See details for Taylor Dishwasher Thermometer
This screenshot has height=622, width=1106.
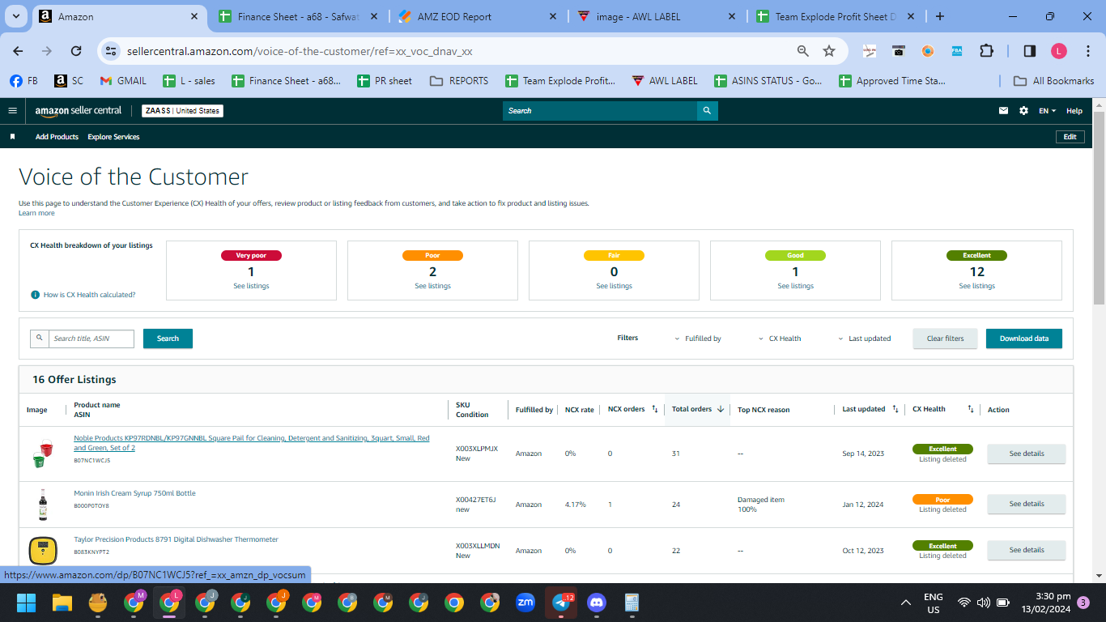[1026, 550]
